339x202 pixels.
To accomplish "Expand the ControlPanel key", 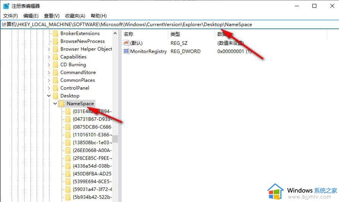I will pyautogui.click(x=49, y=88).
